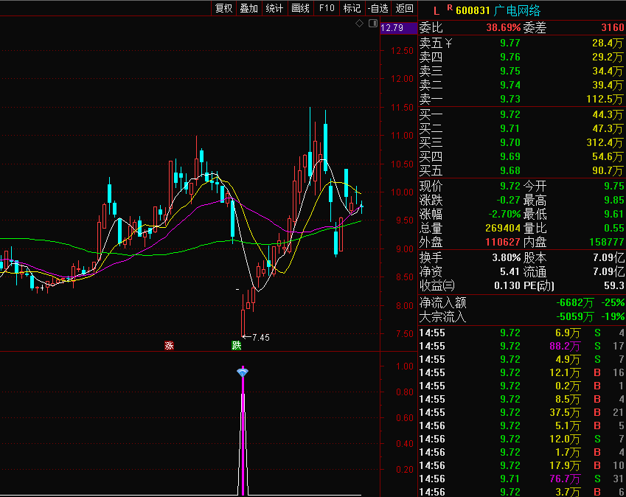Image resolution: width=626 pixels, height=497 pixels.
Task: Click the 买三 volume 312.4万
Action: pos(605,142)
